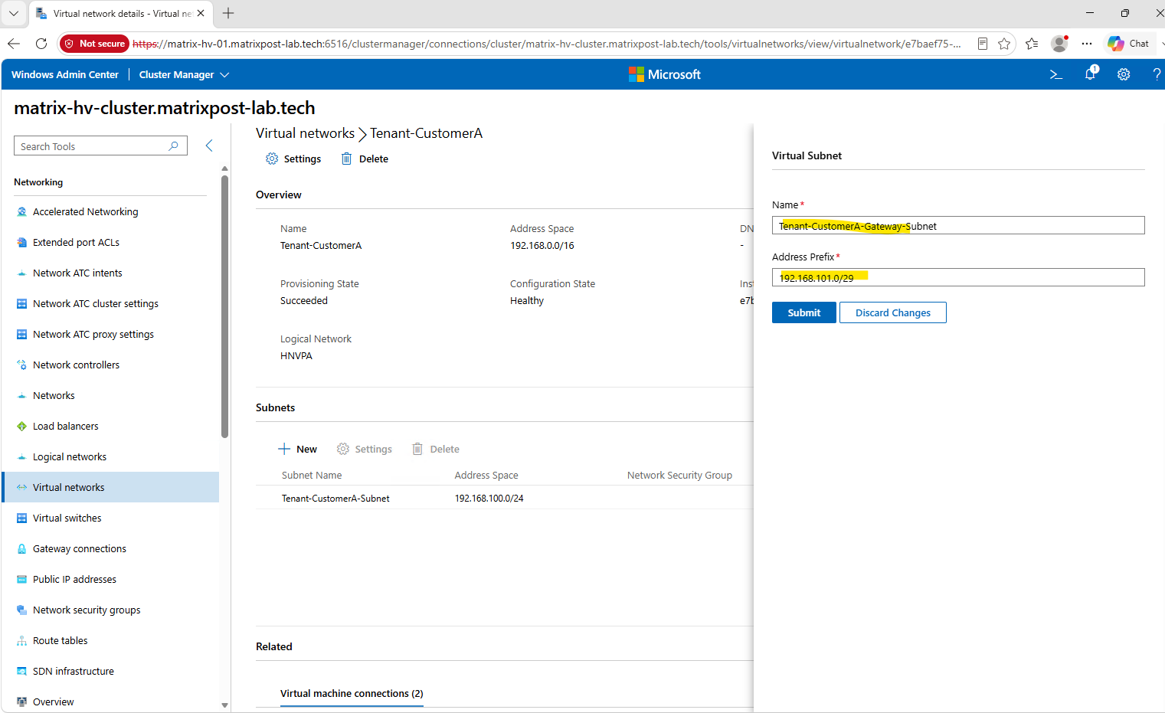The width and height of the screenshot is (1165, 713).
Task: Click the Discard Changes button
Action: tap(892, 312)
